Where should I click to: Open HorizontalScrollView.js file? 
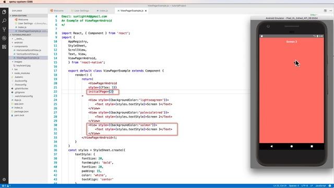[29, 50]
